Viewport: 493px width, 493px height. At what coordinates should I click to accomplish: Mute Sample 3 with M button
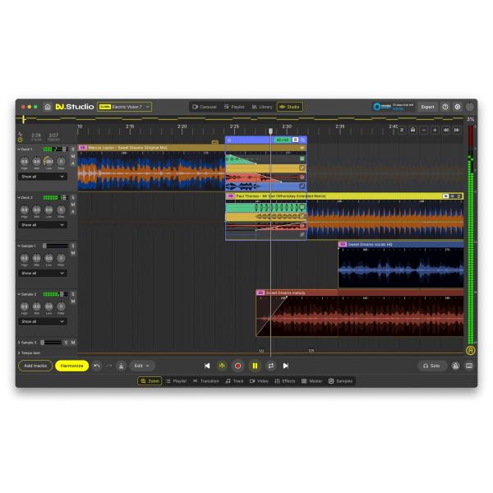click(x=73, y=343)
